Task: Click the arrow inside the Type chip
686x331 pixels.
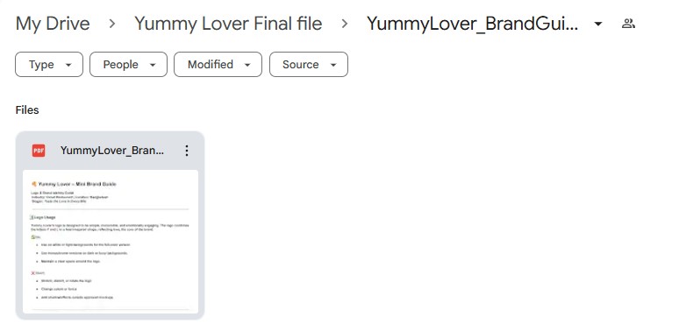Action: pos(68,65)
